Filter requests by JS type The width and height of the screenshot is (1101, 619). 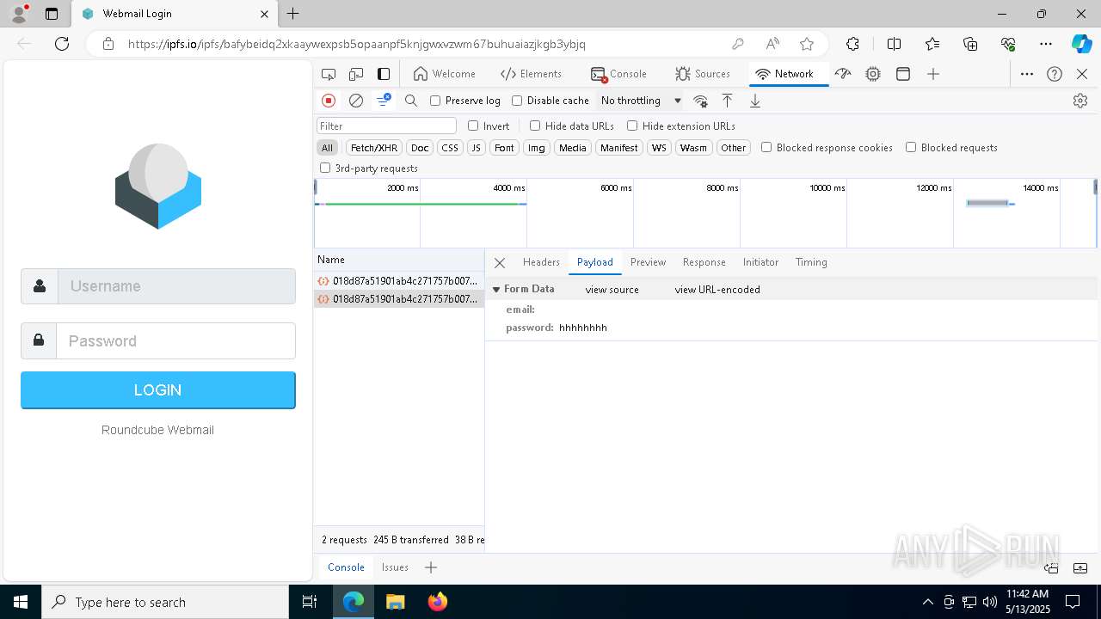pos(476,148)
